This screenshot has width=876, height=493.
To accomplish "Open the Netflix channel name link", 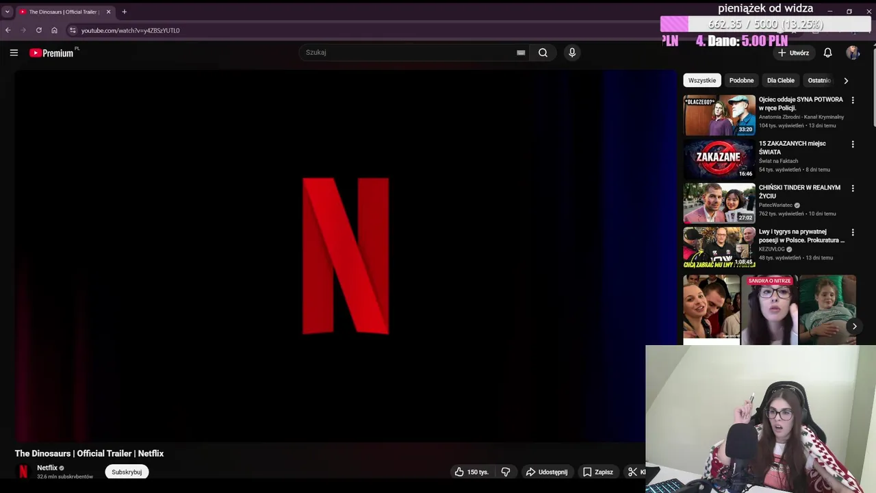I will 47,468.
